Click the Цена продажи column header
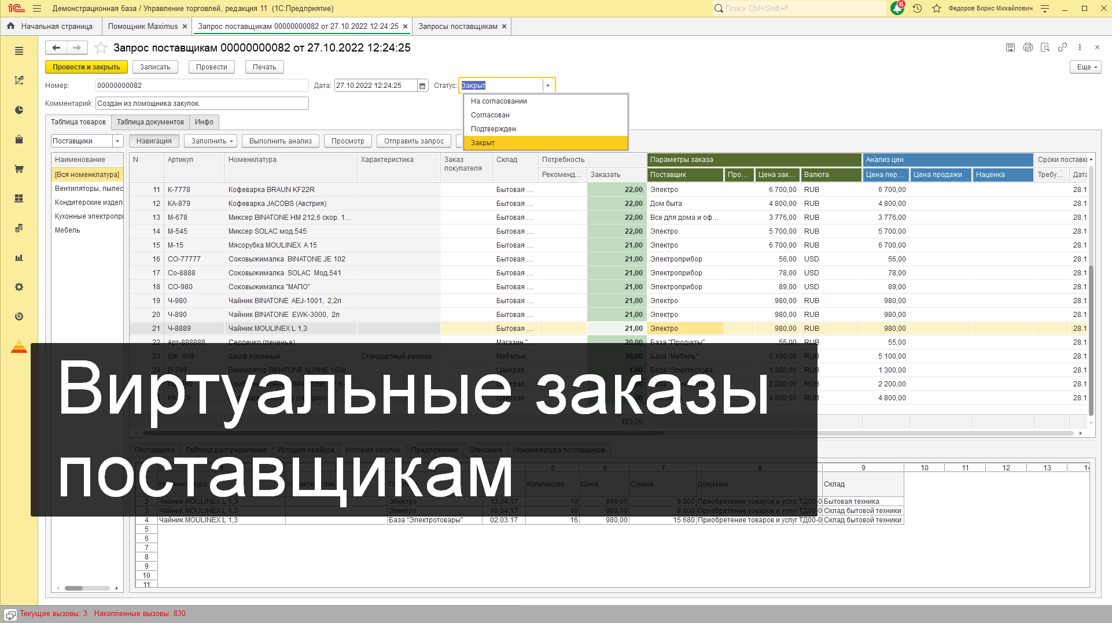The width and height of the screenshot is (1112, 623). tap(941, 175)
